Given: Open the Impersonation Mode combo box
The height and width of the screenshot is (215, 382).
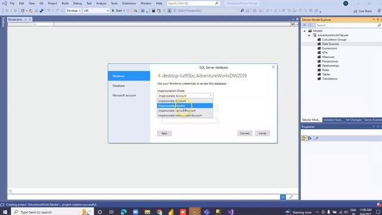Looking at the screenshot, I should click(185, 96).
